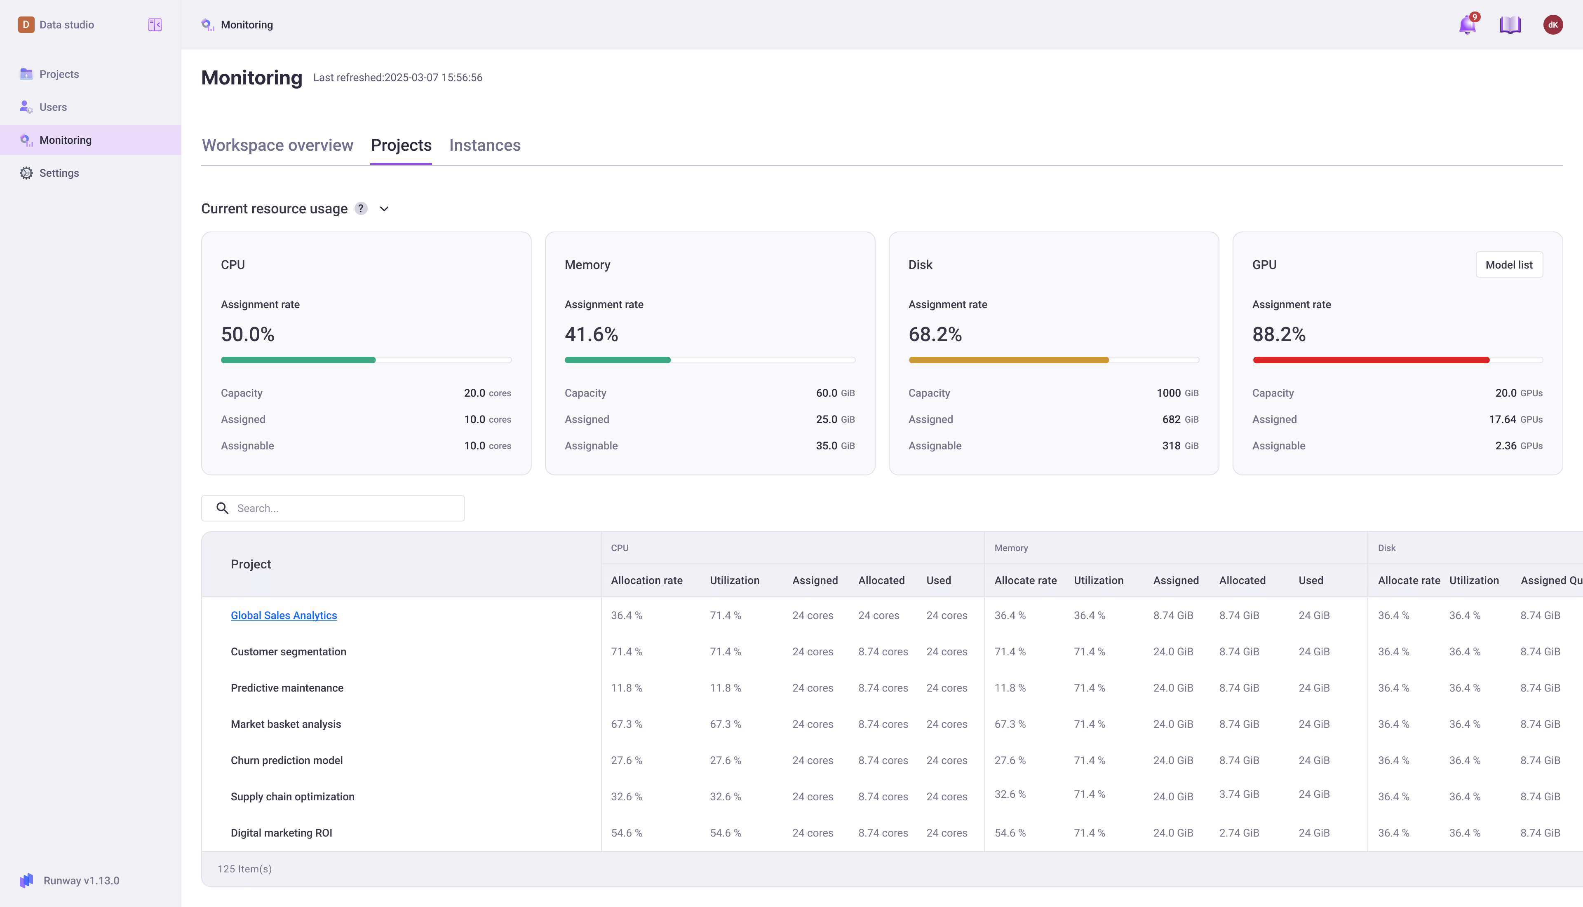This screenshot has width=1583, height=907.
Task: Click the Runway logo icon
Action: [x=26, y=880]
